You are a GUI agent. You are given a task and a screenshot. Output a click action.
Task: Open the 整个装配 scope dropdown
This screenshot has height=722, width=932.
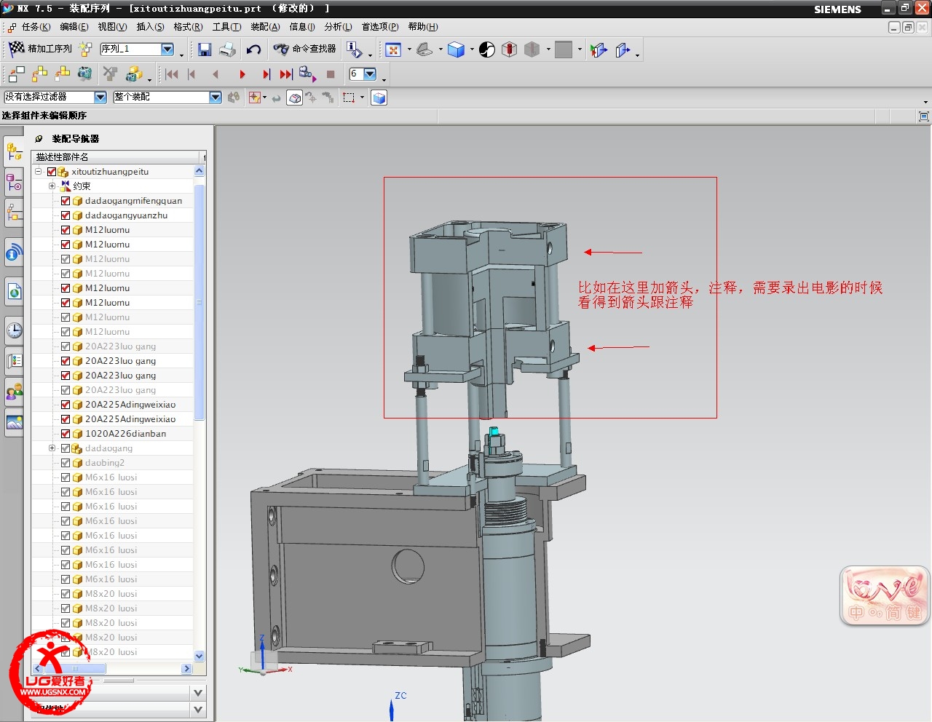point(215,97)
